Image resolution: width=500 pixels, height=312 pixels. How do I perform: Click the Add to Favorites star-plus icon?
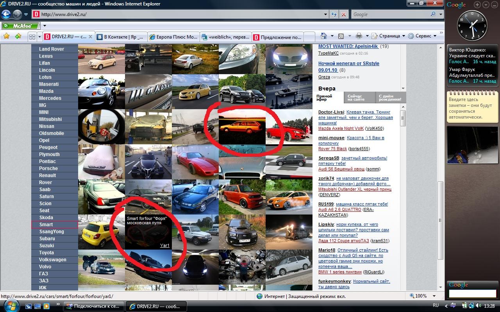point(18,36)
